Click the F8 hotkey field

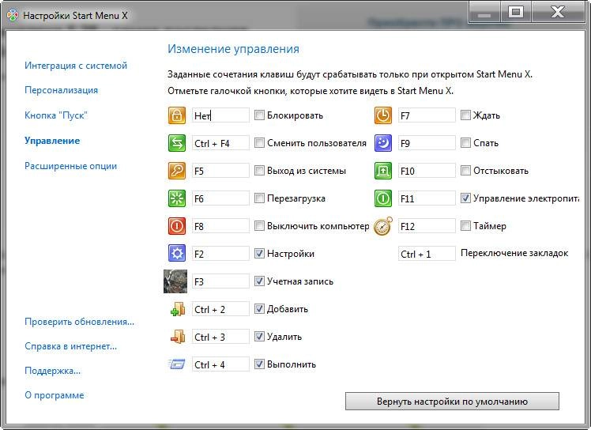click(220, 226)
